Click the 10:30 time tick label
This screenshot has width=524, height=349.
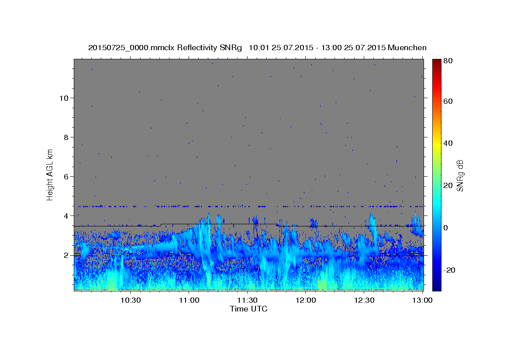(130, 301)
